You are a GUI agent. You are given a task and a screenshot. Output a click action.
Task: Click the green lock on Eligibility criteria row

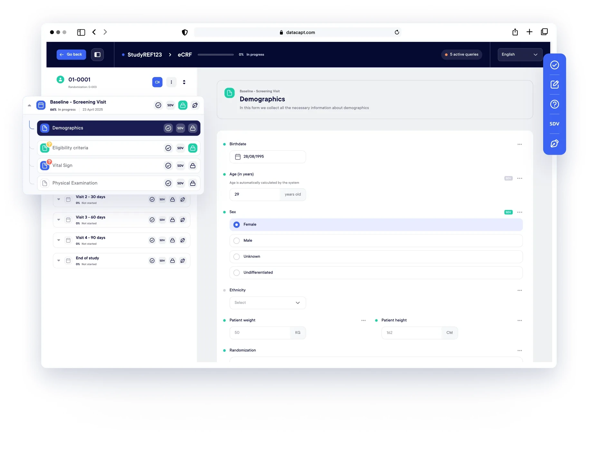coord(193,148)
